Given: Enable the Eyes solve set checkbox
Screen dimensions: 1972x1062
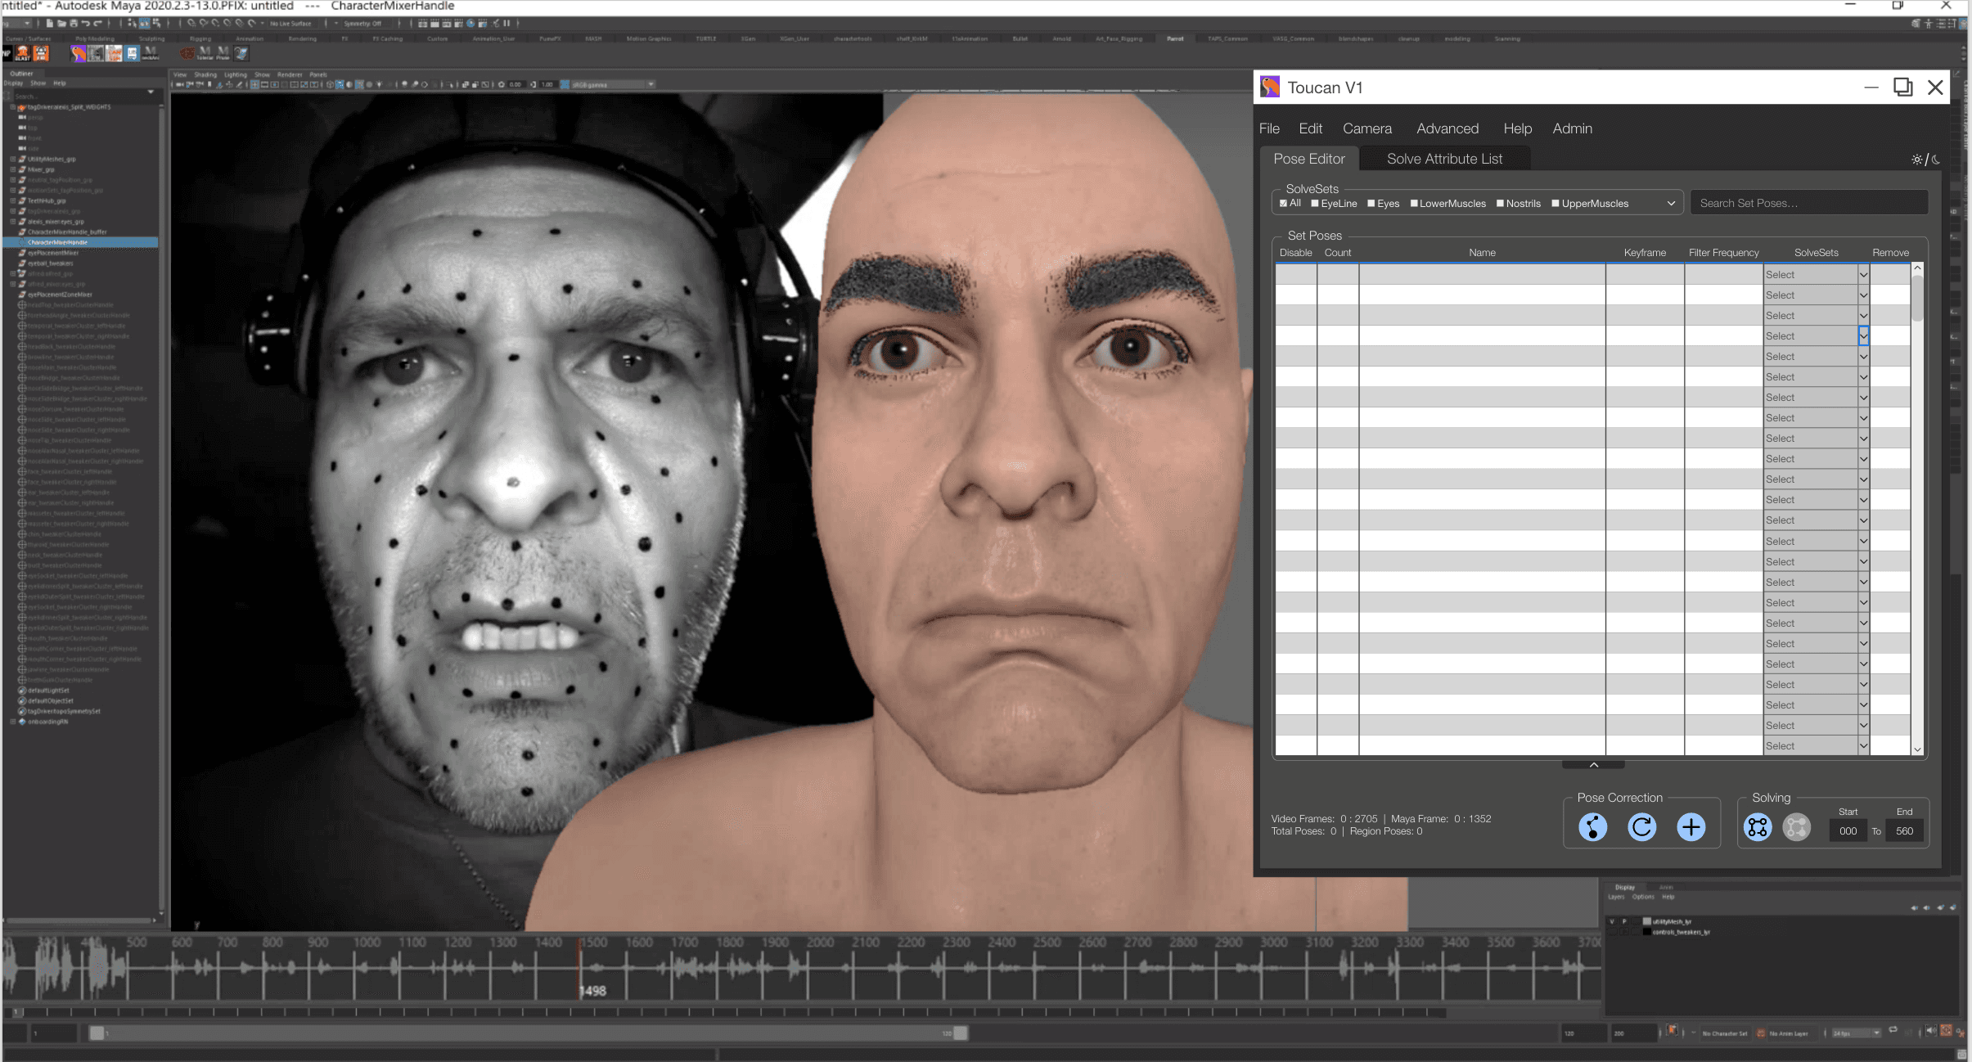Looking at the screenshot, I should (x=1371, y=203).
